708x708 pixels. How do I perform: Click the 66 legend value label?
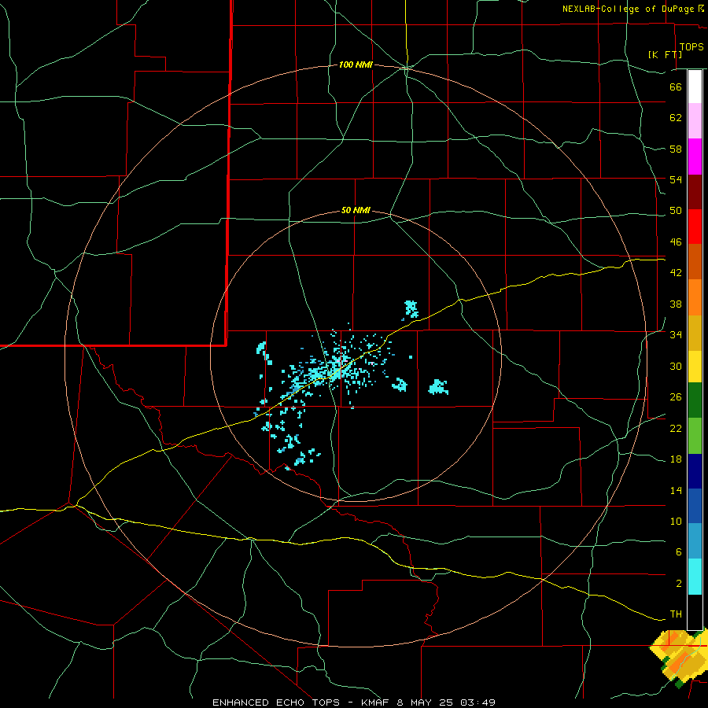[x=676, y=87]
